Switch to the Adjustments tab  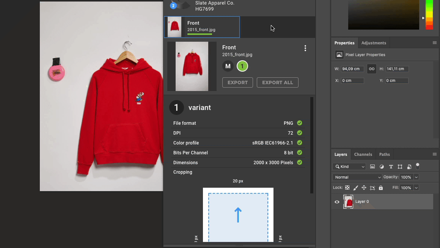[x=374, y=43]
